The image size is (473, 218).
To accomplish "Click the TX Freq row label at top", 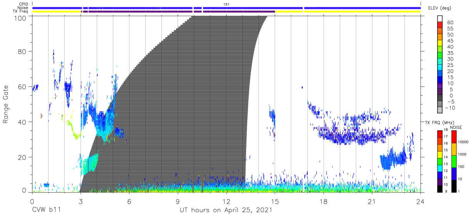I will point(21,11).
